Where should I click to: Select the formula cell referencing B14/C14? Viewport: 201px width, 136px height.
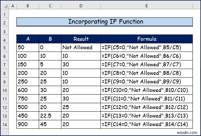click(143, 124)
